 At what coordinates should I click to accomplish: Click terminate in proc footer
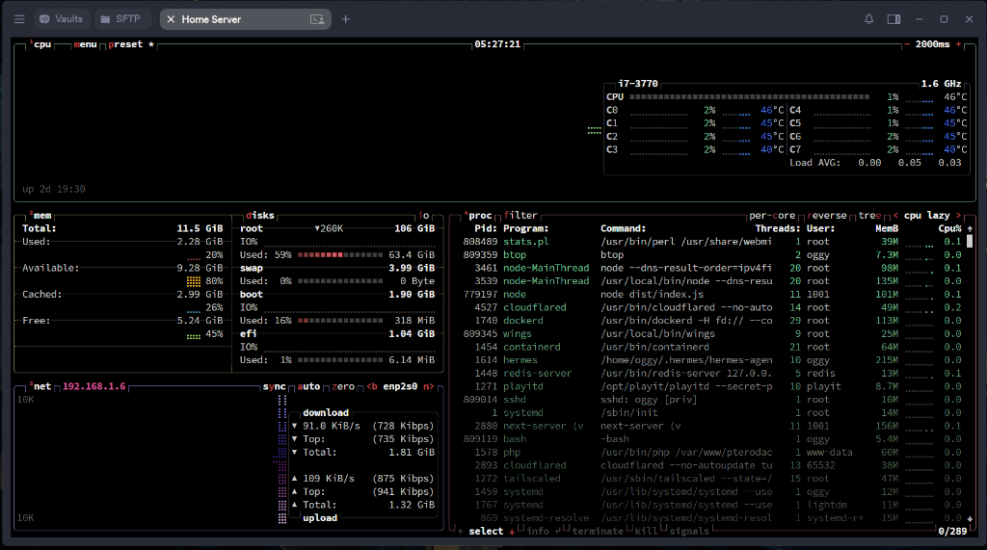coord(598,531)
